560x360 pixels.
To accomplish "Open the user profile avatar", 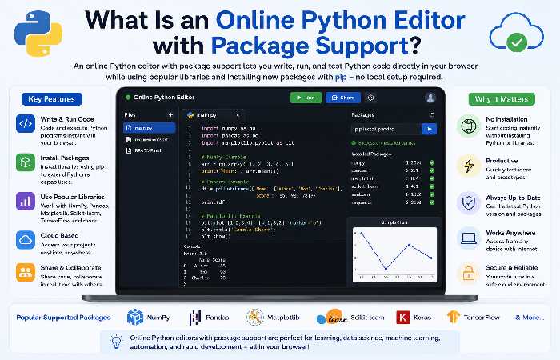I will [x=430, y=98].
